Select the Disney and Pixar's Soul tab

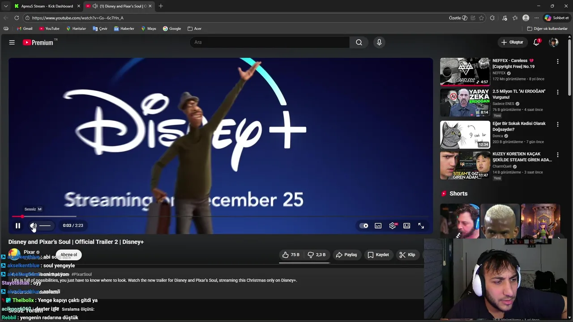tap(119, 6)
